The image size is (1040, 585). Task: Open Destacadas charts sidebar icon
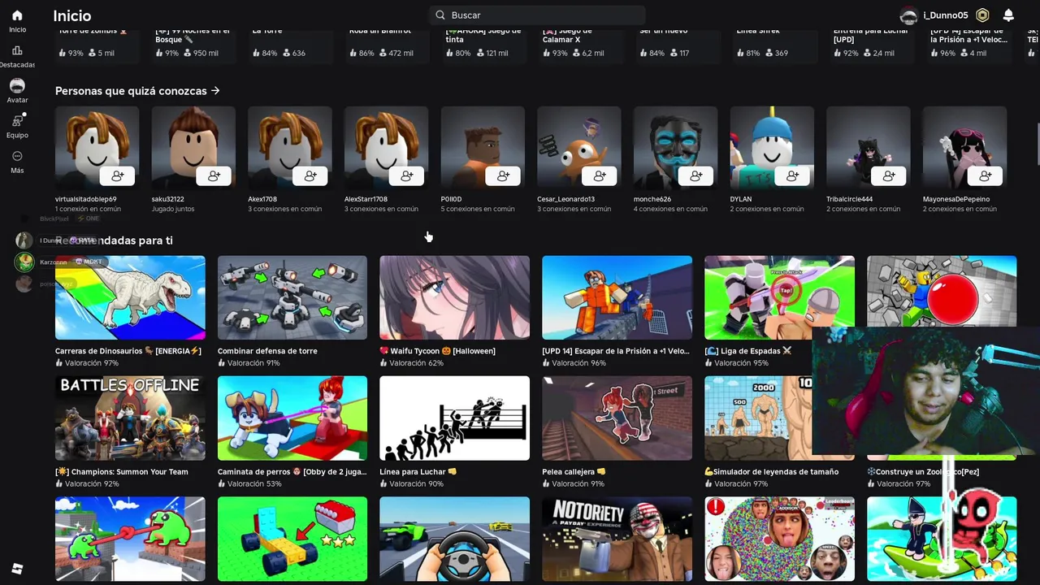[x=17, y=50]
